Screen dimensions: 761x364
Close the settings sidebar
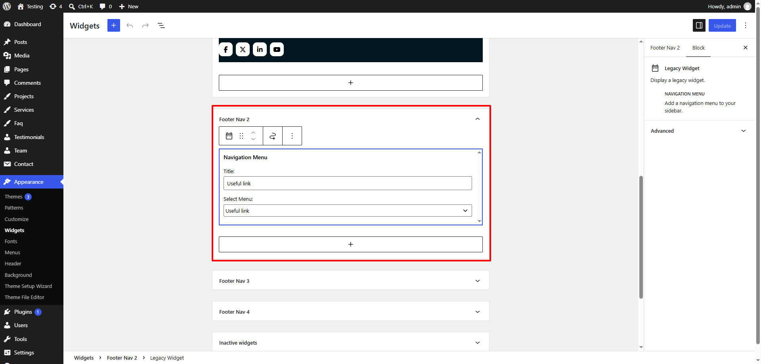[x=746, y=48]
